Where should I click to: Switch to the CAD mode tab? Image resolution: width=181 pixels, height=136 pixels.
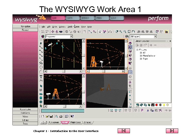(58, 18)
